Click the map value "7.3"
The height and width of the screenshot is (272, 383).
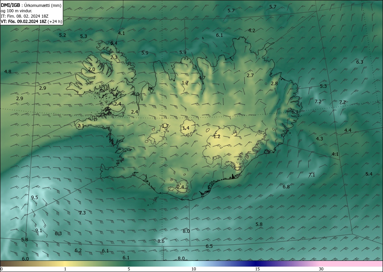pos(82,213)
